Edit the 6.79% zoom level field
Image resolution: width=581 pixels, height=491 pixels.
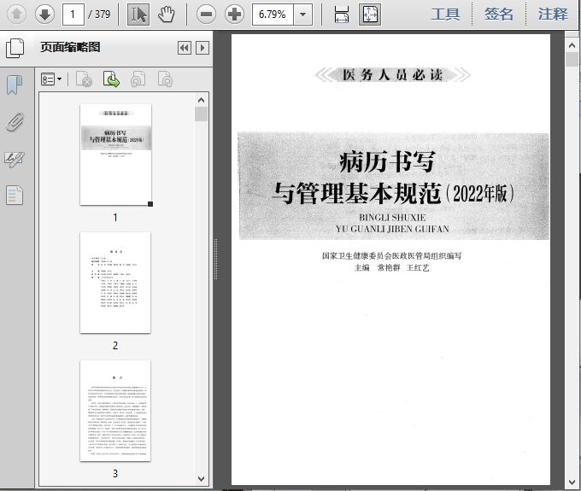(273, 15)
